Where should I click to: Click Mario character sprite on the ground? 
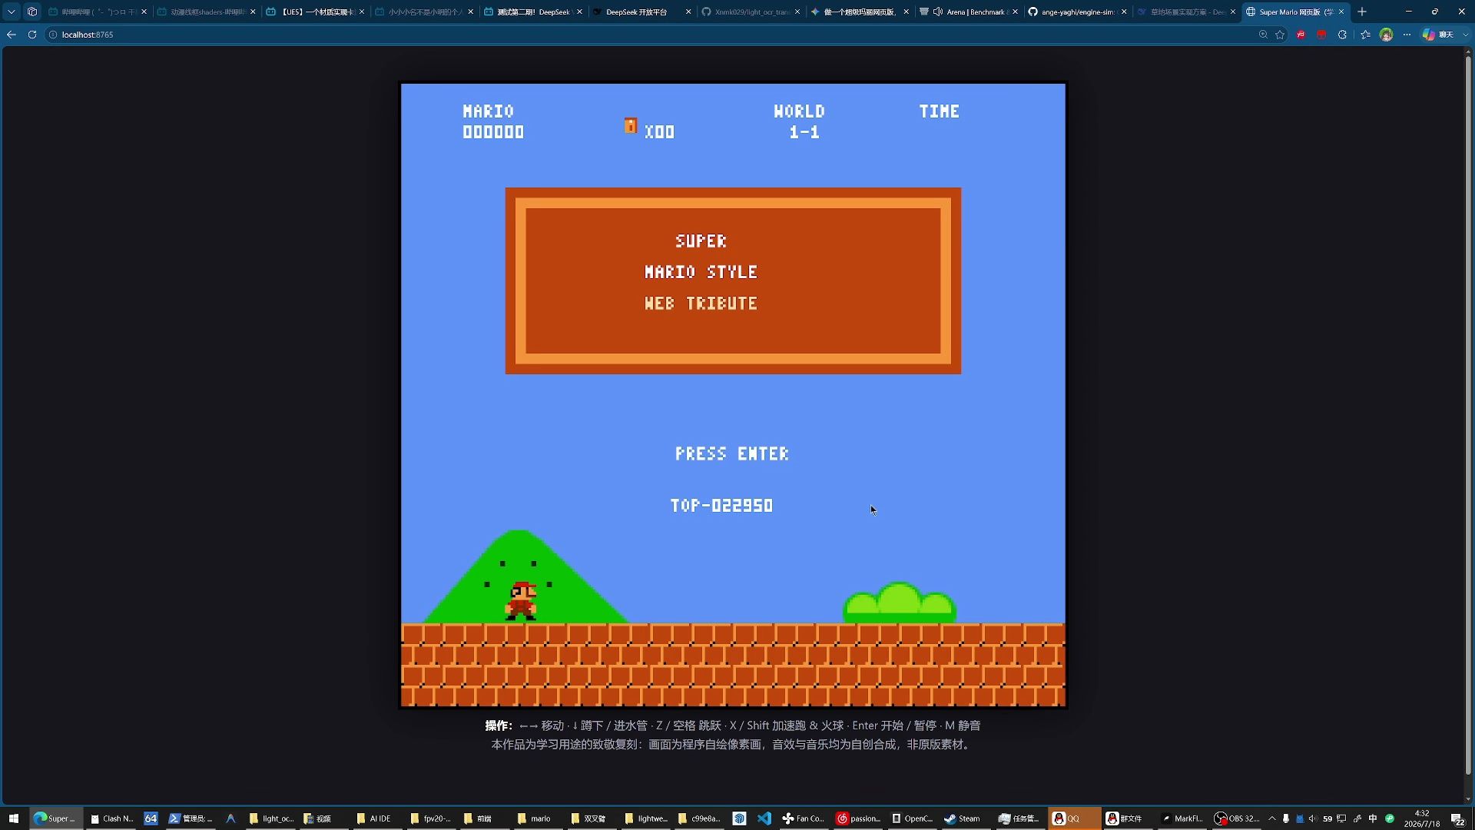pos(521,601)
